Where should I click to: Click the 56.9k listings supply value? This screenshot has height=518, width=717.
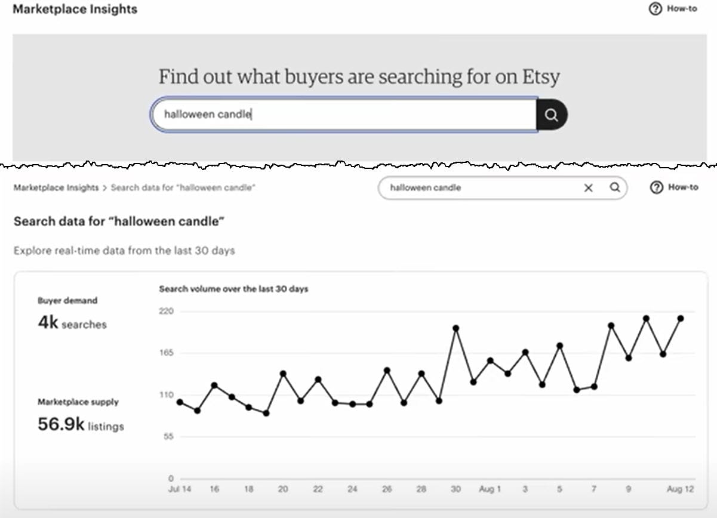[x=81, y=425]
